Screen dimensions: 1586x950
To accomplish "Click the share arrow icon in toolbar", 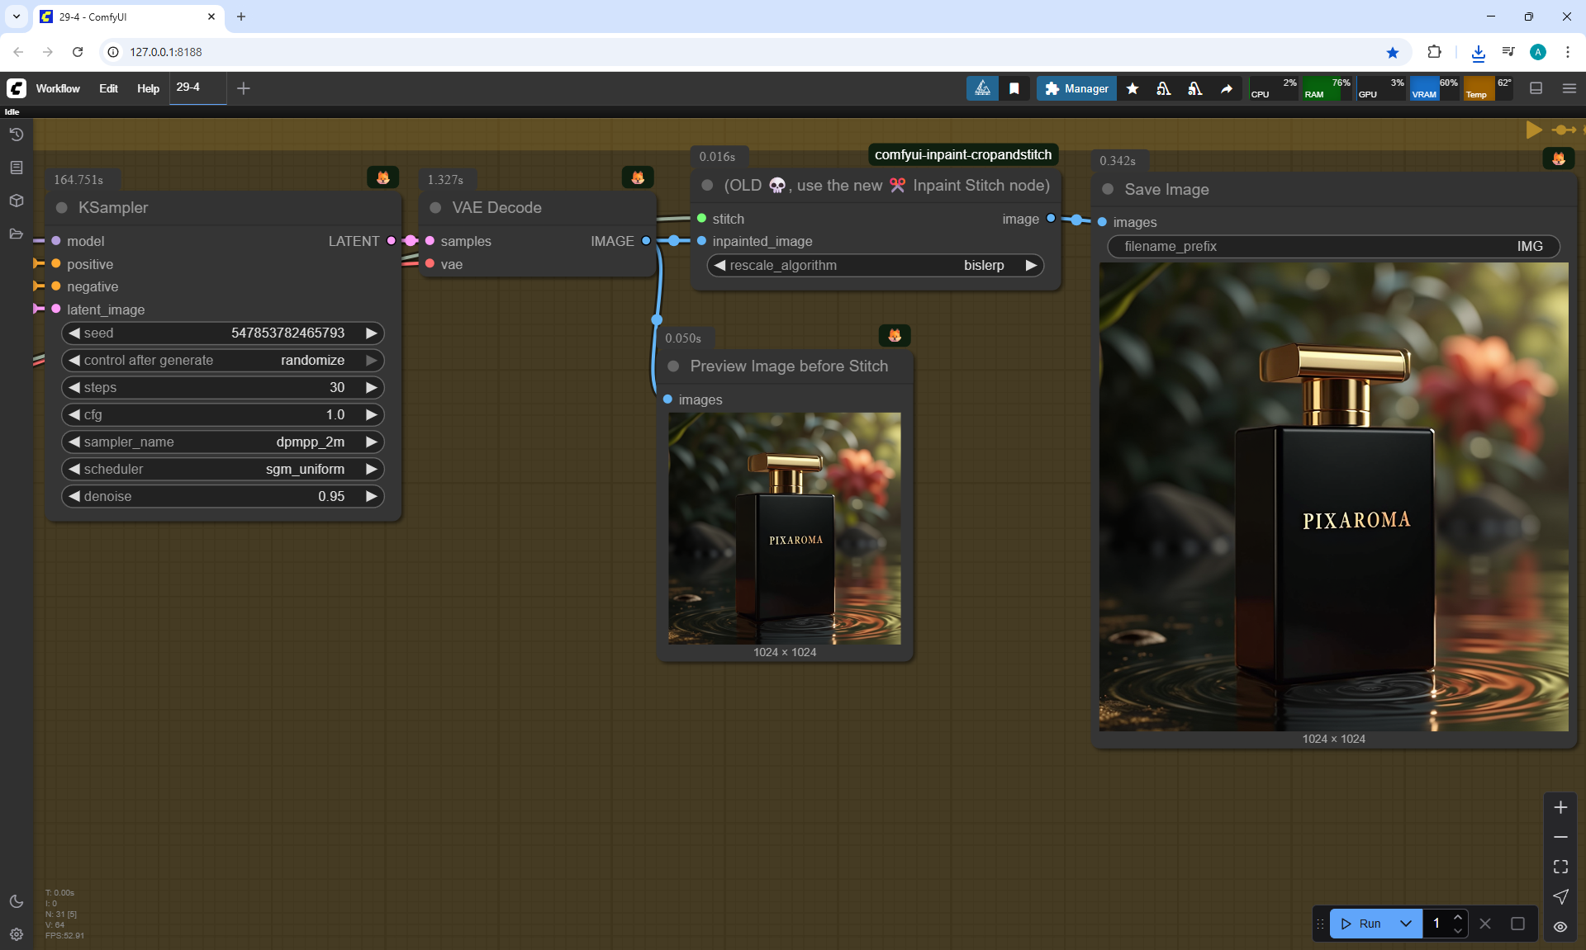I will point(1227,88).
